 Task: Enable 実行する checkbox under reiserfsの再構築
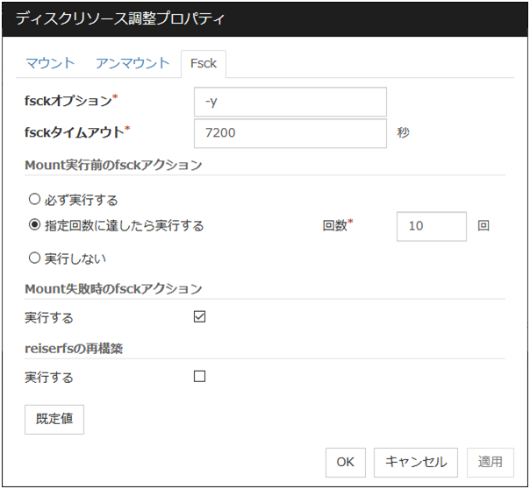pyautogui.click(x=199, y=377)
